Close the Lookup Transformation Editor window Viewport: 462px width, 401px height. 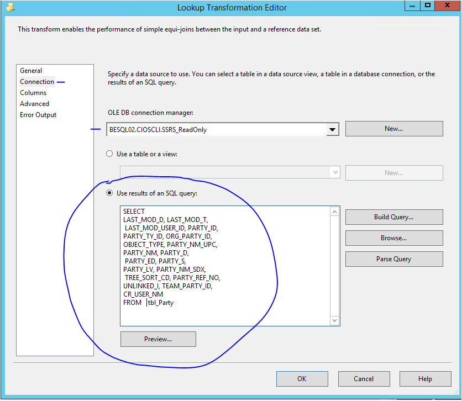click(x=447, y=6)
